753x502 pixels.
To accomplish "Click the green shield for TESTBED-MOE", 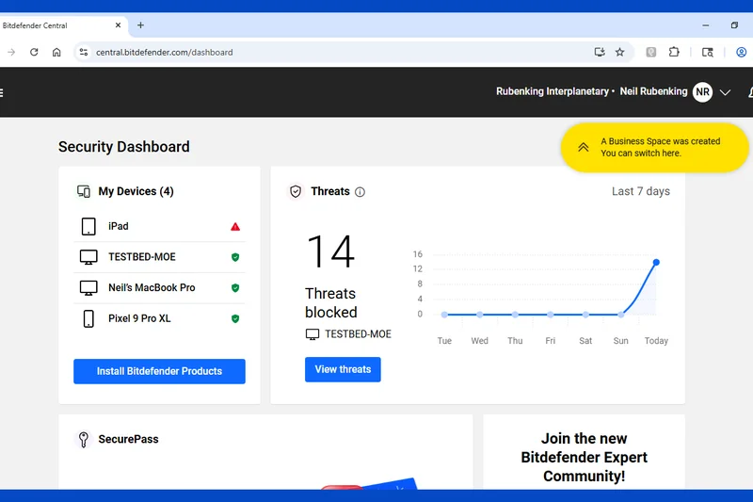I will pyautogui.click(x=235, y=257).
